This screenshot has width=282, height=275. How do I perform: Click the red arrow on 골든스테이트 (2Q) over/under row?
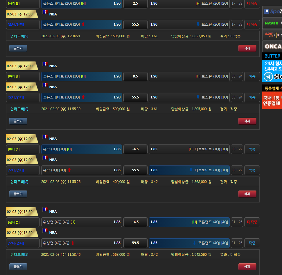[x=83, y=24]
